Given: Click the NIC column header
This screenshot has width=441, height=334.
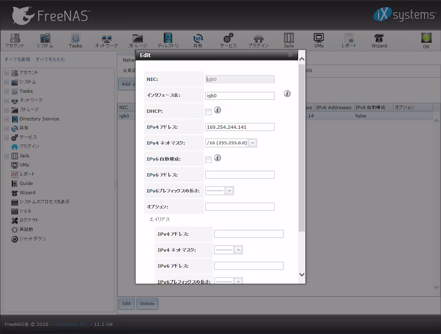Looking at the screenshot, I should click(126, 107).
